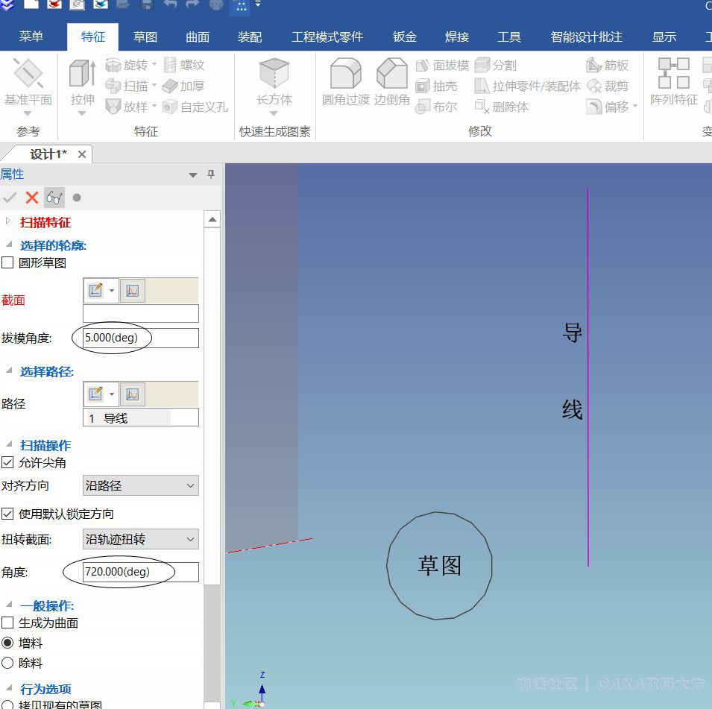Image resolution: width=712 pixels, height=709 pixels.
Task: Click the 基准平面 datum plane tool
Action: 28,82
